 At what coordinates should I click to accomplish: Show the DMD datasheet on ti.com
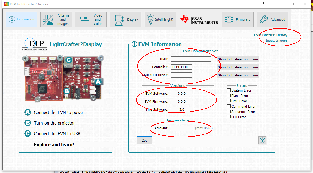tap(238, 59)
